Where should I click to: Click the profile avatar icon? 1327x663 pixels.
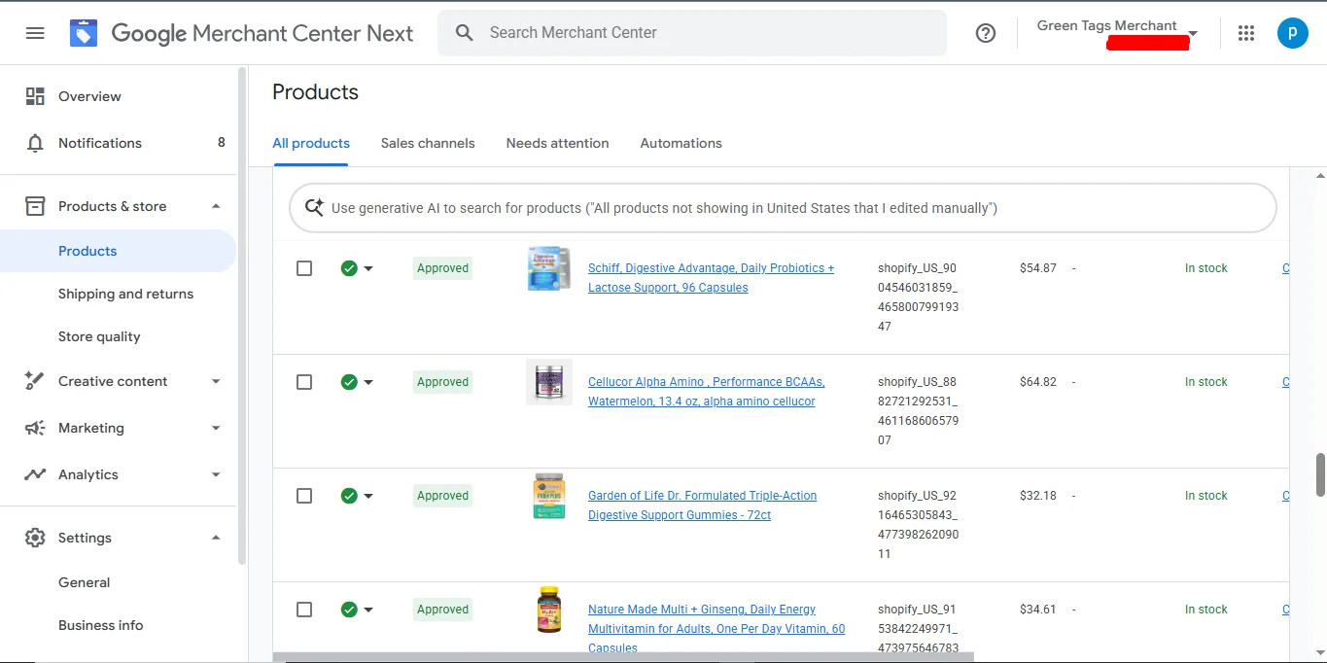click(x=1292, y=33)
